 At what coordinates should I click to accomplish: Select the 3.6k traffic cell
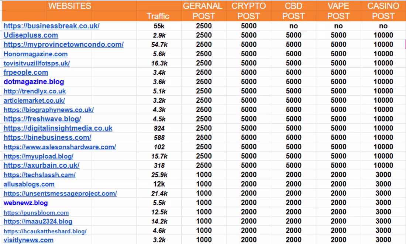[159, 82]
